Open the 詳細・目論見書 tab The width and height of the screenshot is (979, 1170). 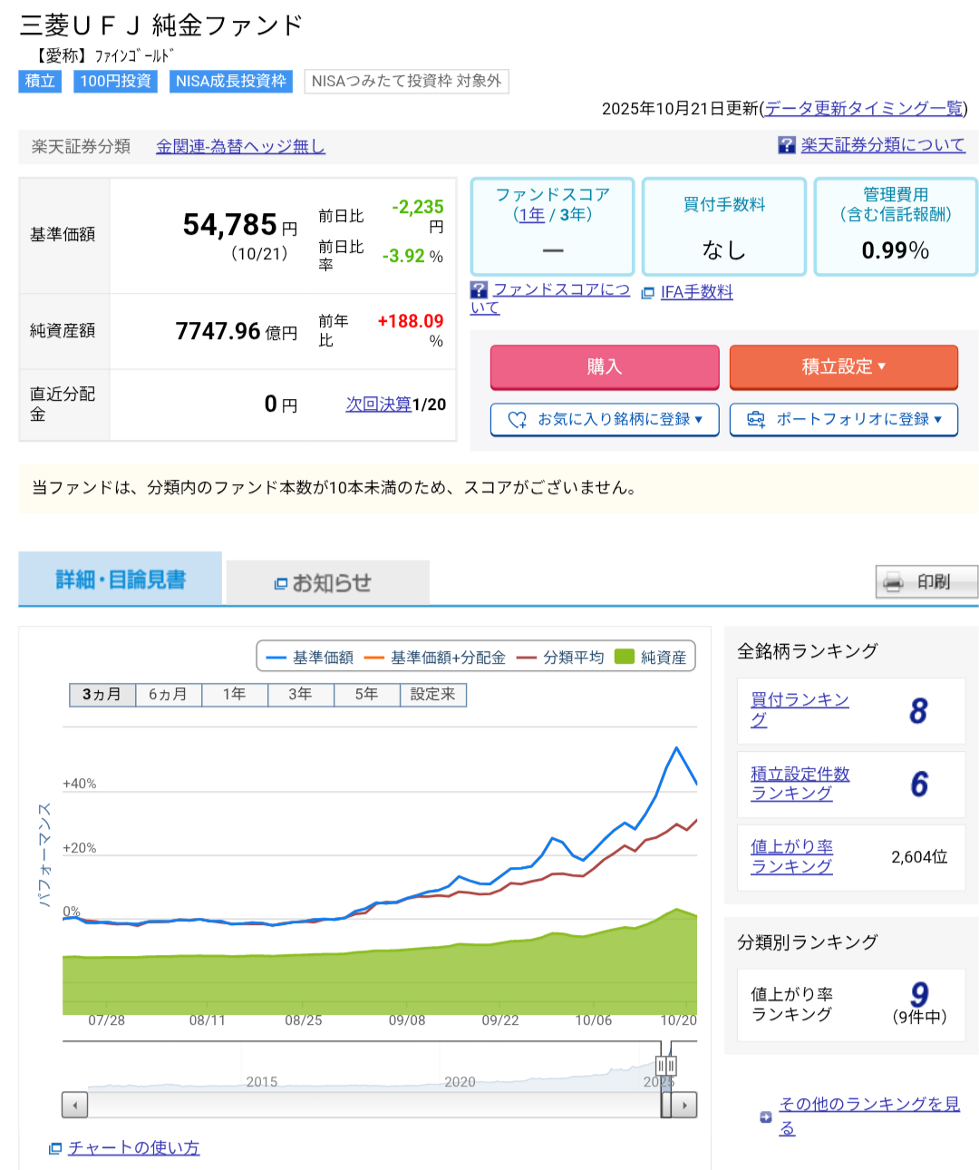[120, 580]
